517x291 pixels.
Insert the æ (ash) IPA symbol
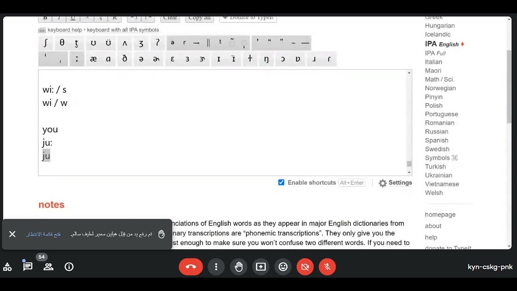[x=93, y=59]
